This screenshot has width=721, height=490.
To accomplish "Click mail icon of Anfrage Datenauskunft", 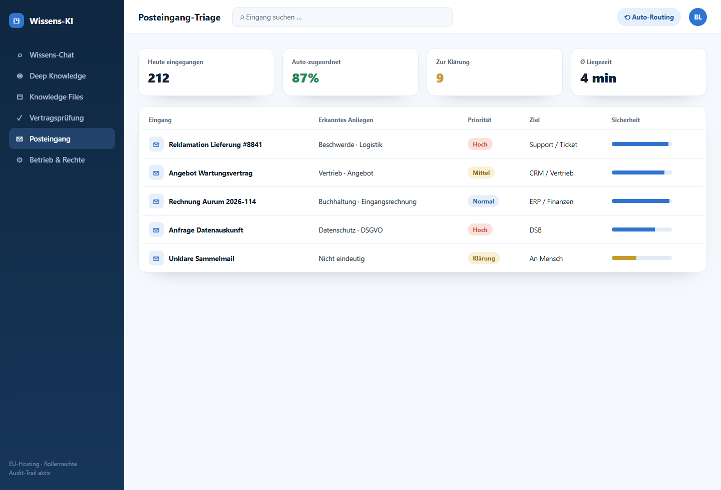I will [156, 230].
